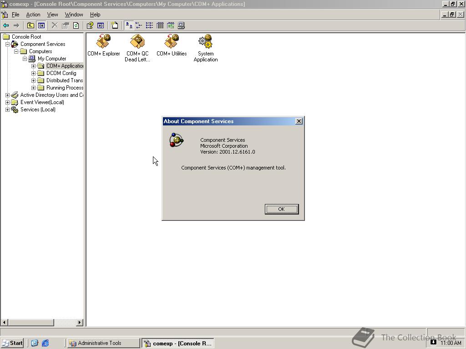The image size is (466, 349).
Task: Collapse the My Computer node
Action: click(25, 59)
